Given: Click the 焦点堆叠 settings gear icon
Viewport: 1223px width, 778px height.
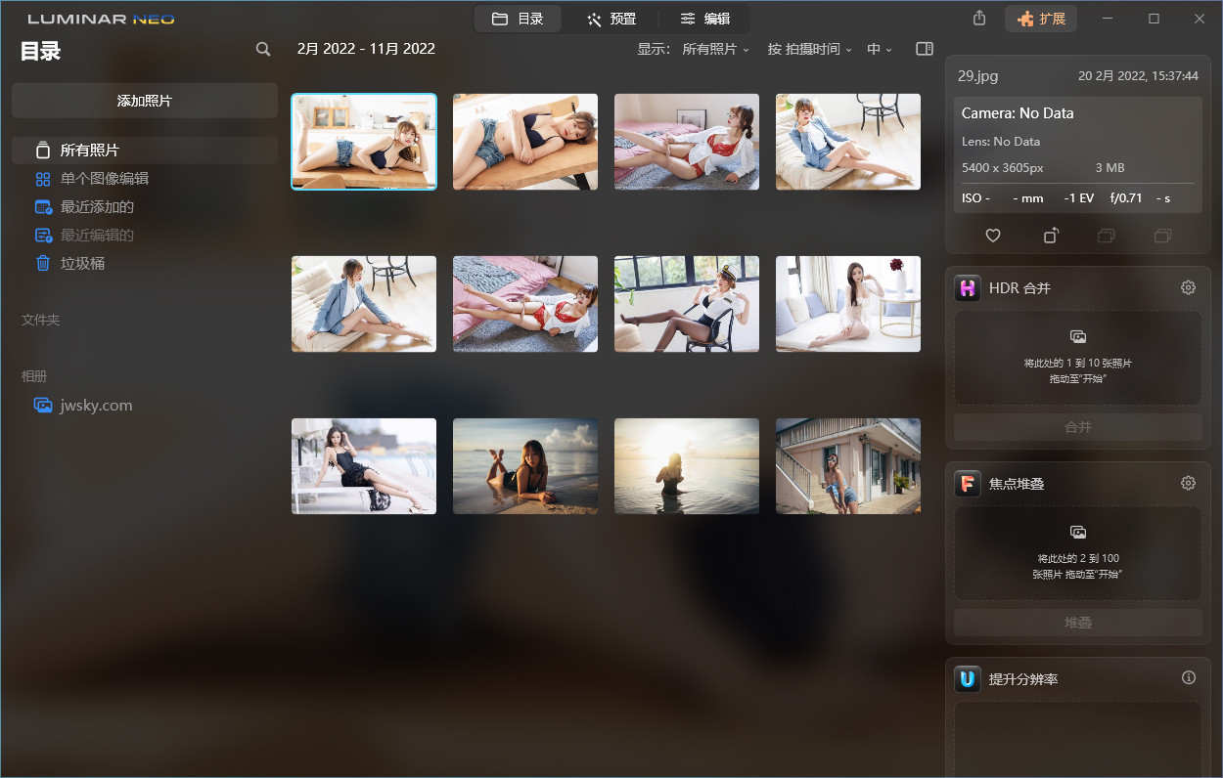Looking at the screenshot, I should click(1188, 482).
